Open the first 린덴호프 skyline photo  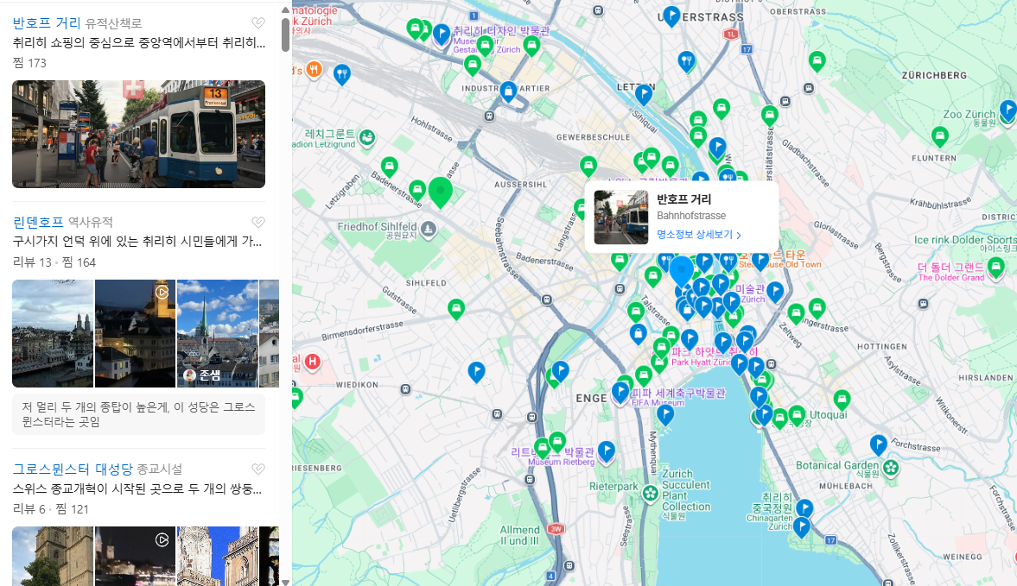(53, 333)
